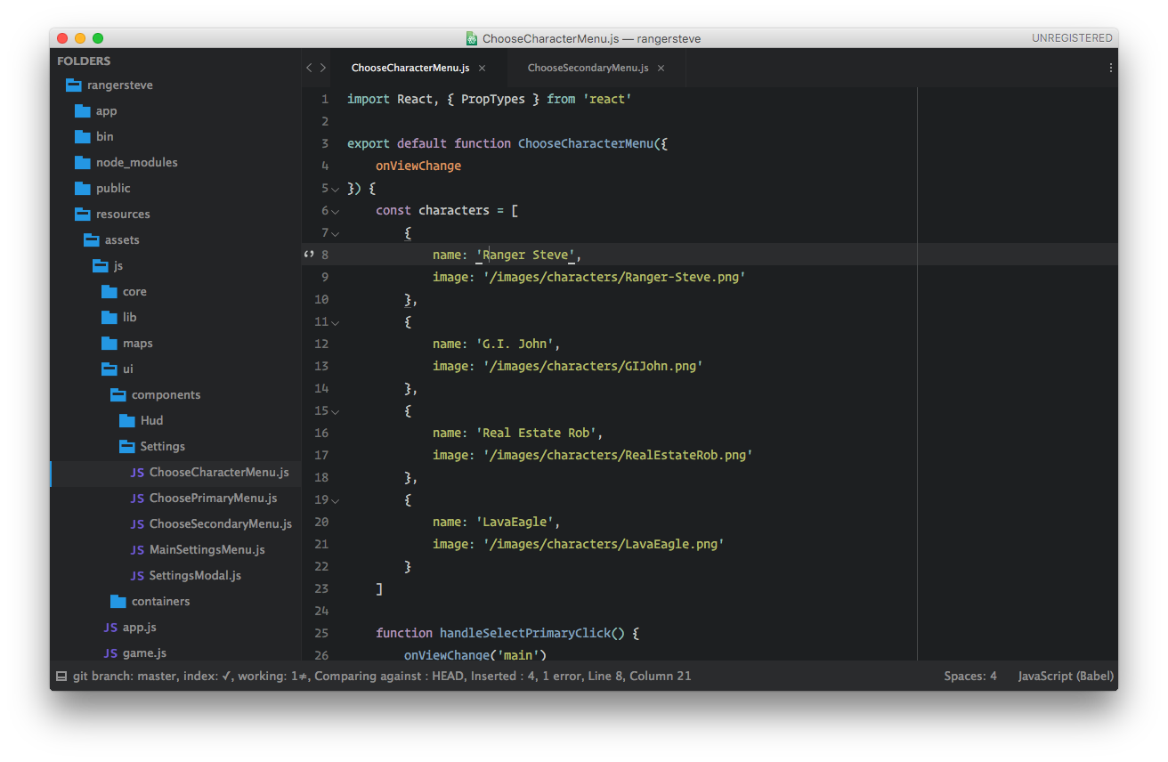Screen dimensions: 1168x762
Task: Click the Hud folder icon
Action: coord(127,421)
